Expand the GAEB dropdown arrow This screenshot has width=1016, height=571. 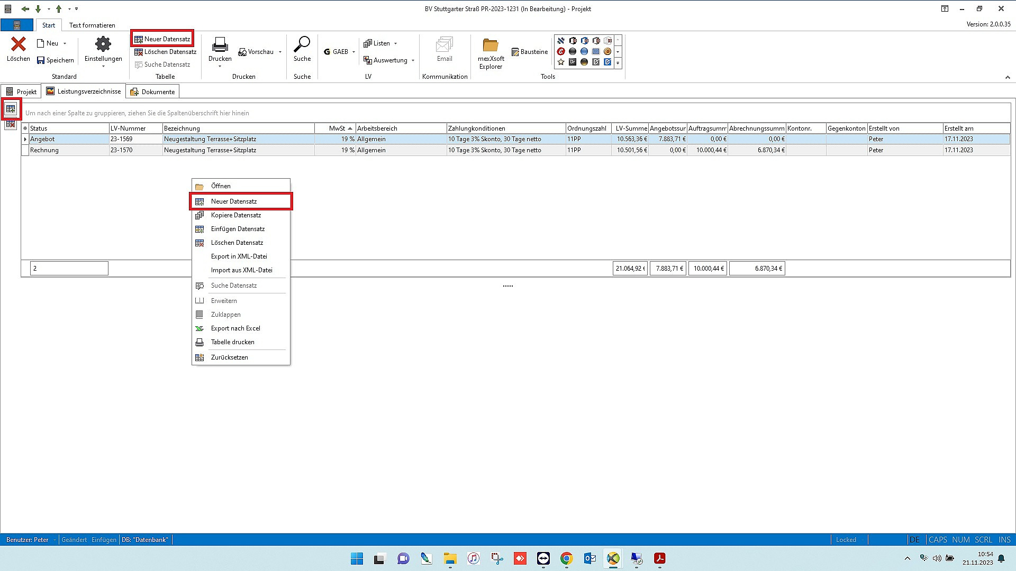353,52
